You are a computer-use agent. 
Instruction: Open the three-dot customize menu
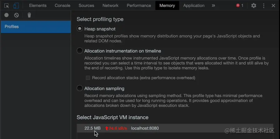click(x=264, y=6)
